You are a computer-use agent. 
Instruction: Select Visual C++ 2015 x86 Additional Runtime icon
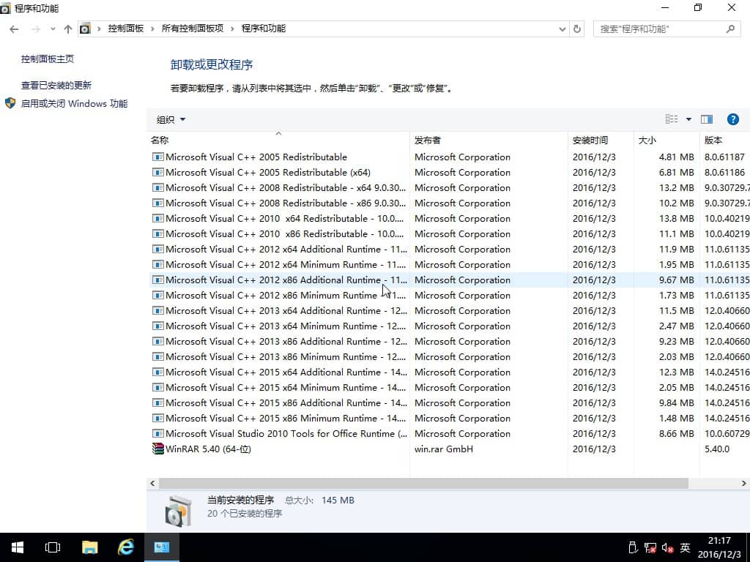[158, 402]
